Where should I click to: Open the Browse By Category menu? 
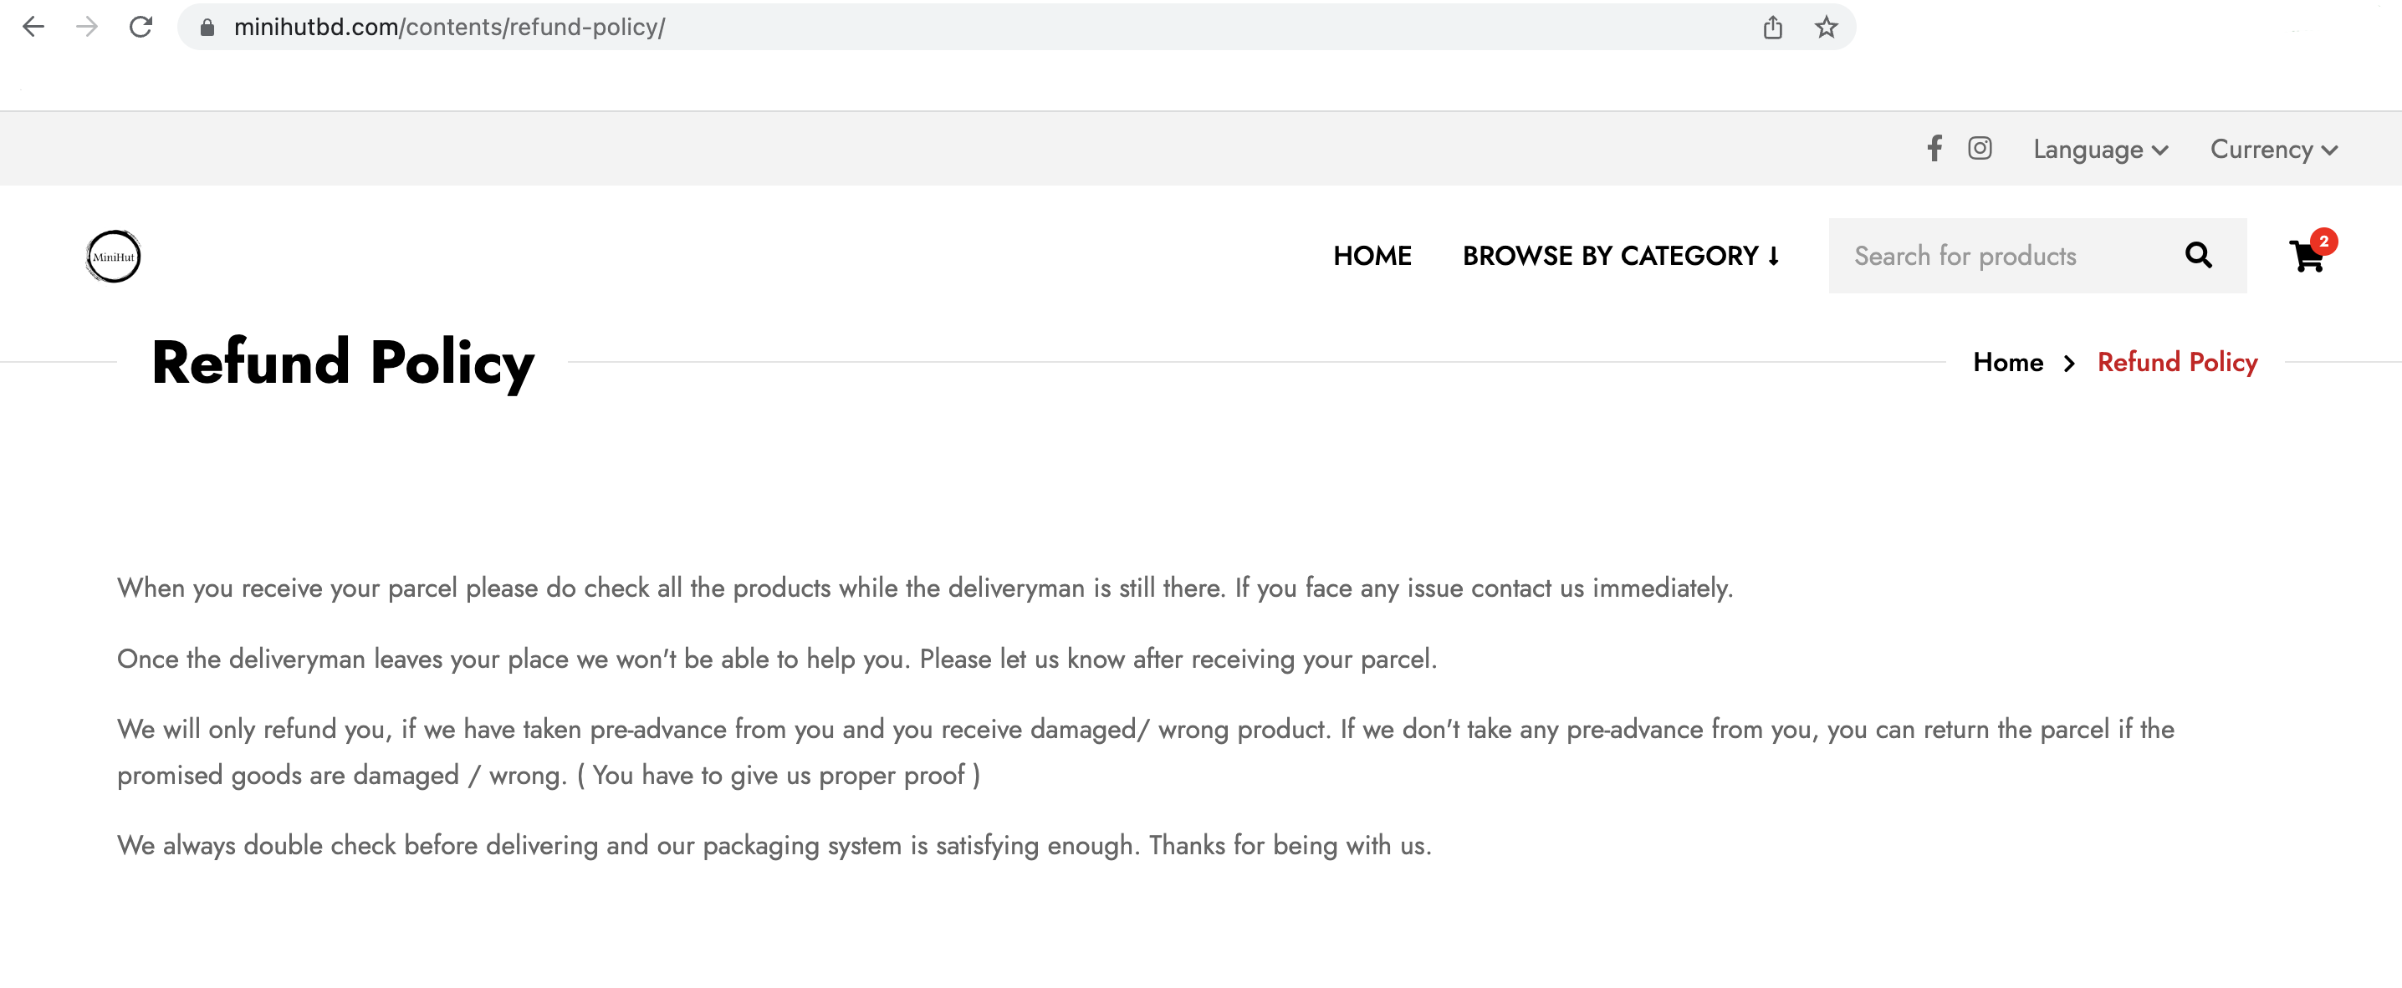(x=1621, y=256)
